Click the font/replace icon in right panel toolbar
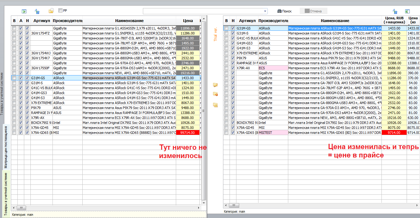The width and height of the screenshot is (420, 218). pyautogui.click(x=395, y=11)
